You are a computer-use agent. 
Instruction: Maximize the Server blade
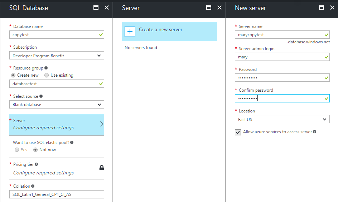(209, 8)
